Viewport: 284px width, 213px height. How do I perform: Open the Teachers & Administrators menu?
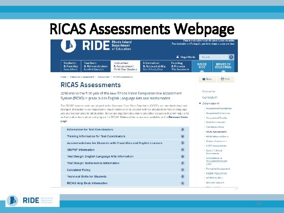click(x=96, y=66)
